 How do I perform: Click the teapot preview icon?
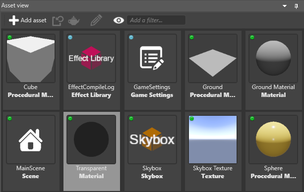tap(74, 20)
